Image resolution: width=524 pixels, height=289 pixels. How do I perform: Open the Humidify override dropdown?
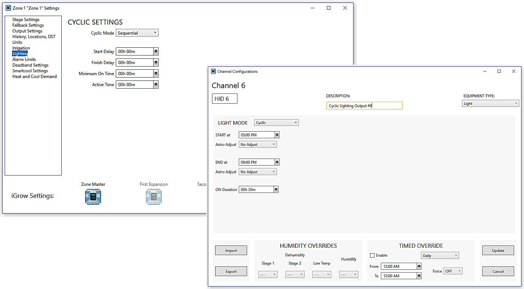[349, 274]
